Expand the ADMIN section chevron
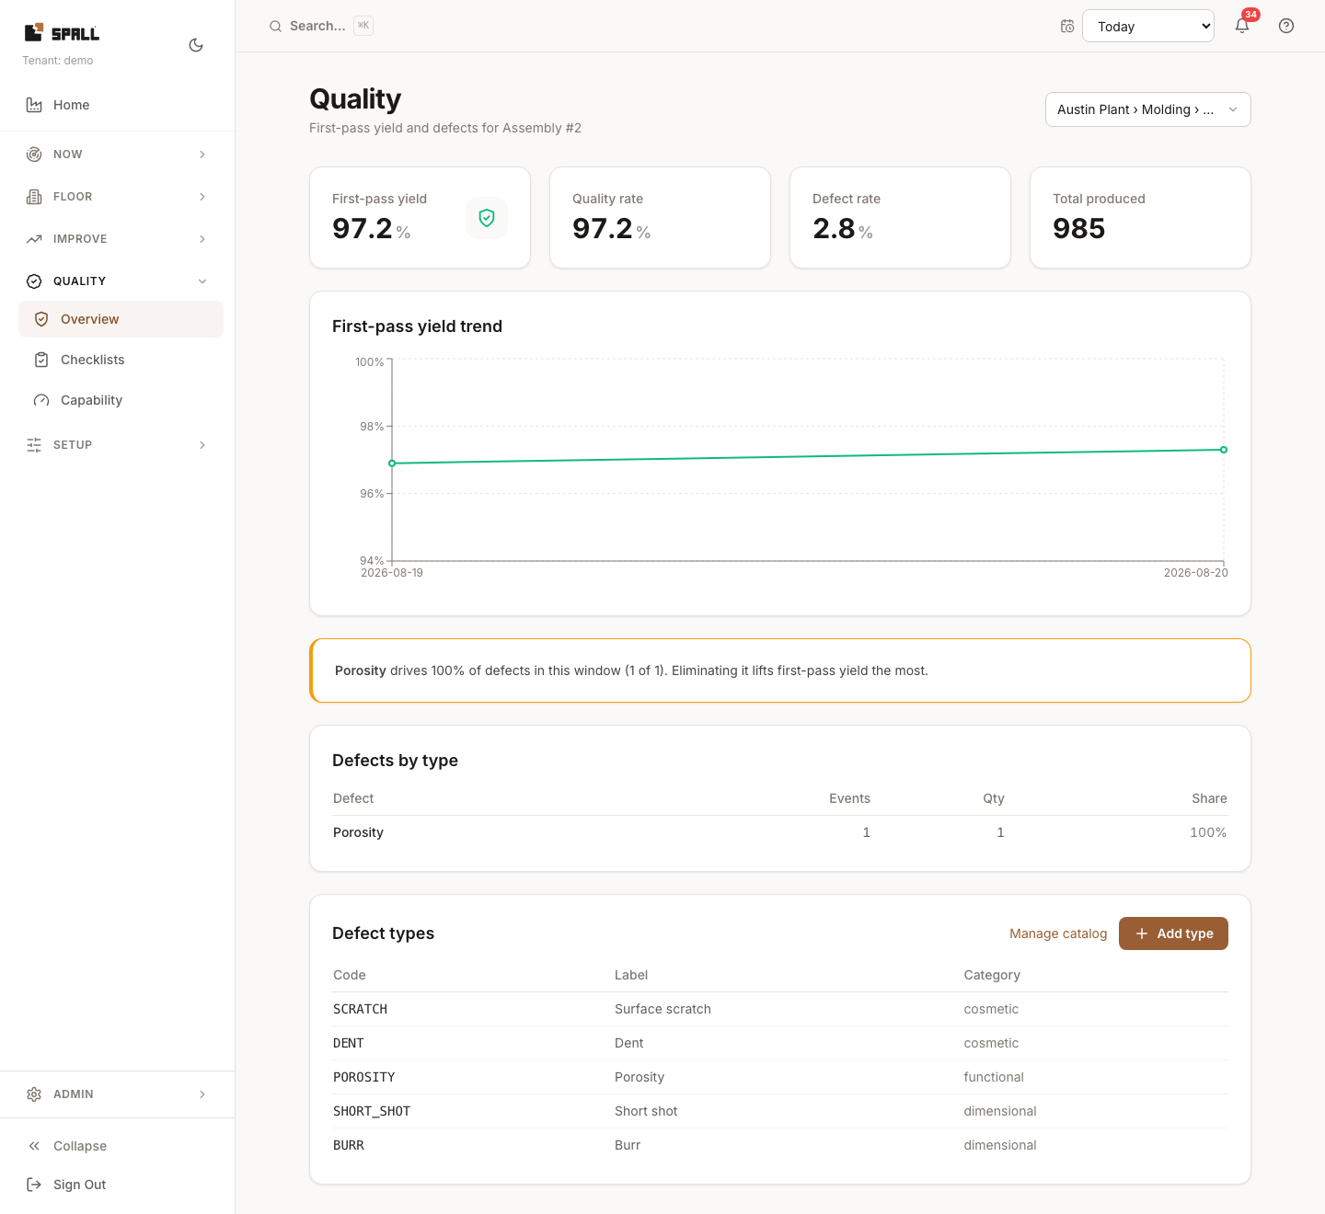1325x1214 pixels. point(202,1094)
